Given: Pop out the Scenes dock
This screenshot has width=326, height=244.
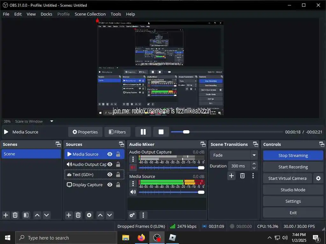Looking at the screenshot, I should click(x=58, y=144).
